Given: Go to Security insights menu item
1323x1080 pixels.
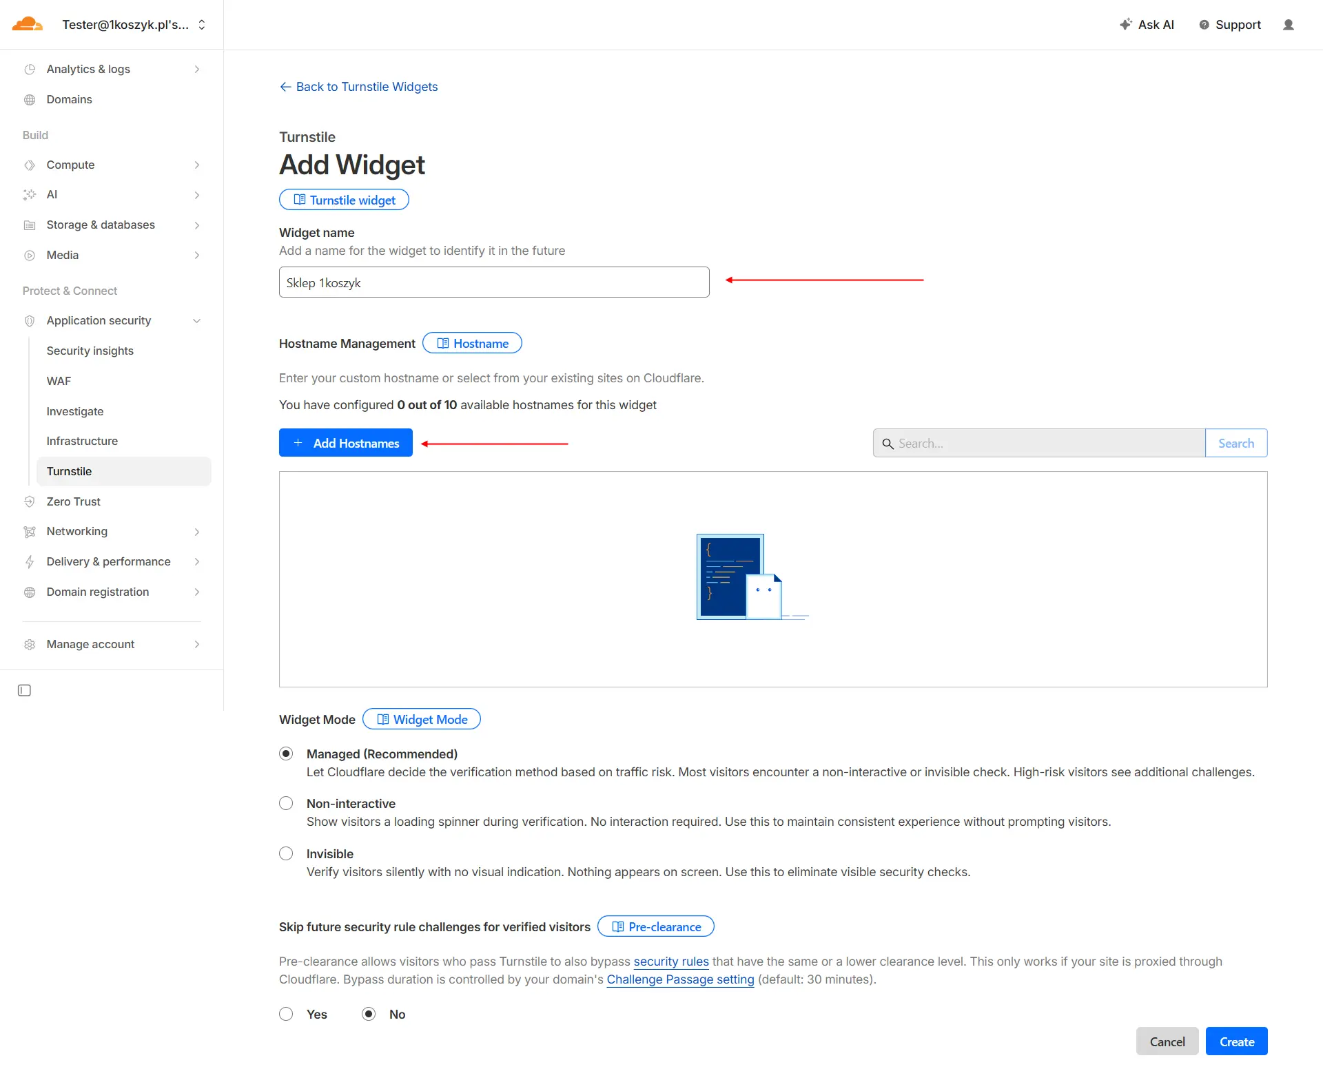Looking at the screenshot, I should pos(90,351).
